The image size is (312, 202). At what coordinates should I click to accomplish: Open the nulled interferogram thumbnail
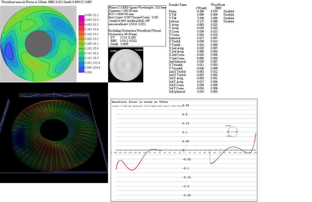[126, 65]
